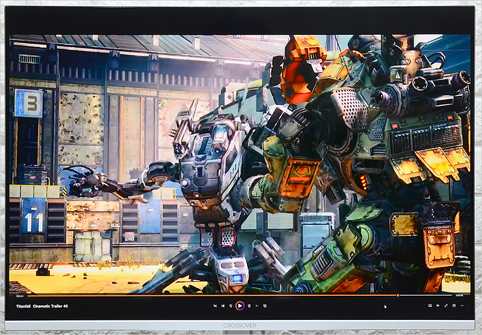Switch to the mini player view
The width and height of the screenshot is (482, 335).
453,306
